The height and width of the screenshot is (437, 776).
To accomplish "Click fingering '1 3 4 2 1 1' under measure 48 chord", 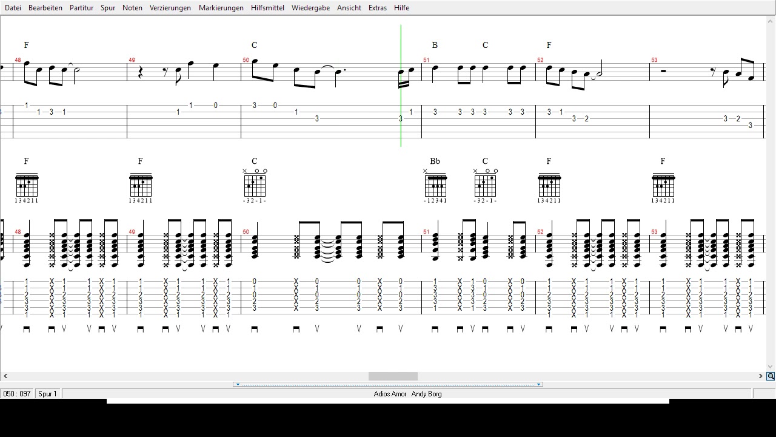I will (27, 200).
